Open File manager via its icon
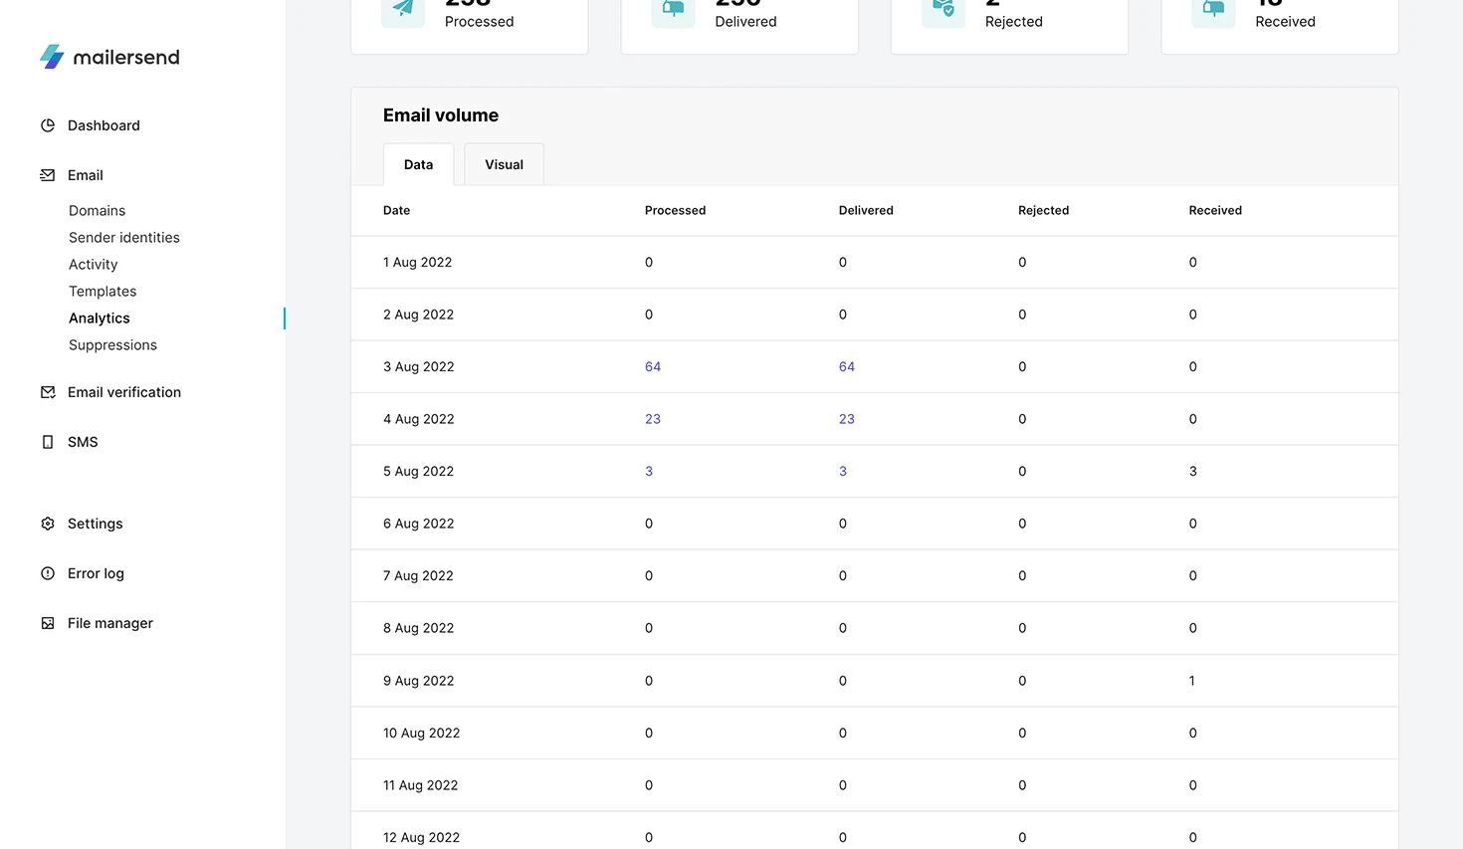This screenshot has width=1463, height=849. point(48,623)
